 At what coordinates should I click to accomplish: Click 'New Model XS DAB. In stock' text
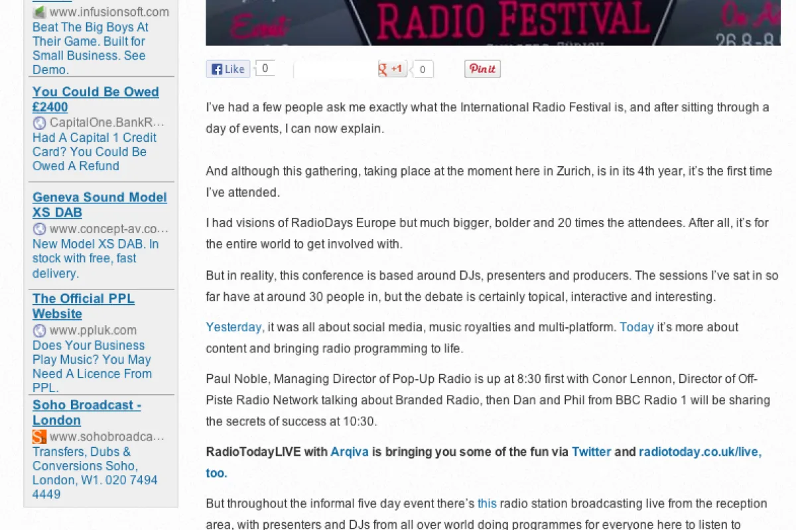point(96,251)
